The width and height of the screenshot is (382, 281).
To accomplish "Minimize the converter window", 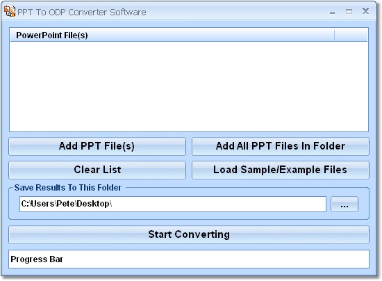I will pos(332,12).
